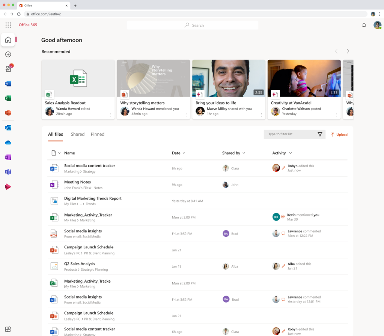Open OneNote from the left sidebar
Viewport: 384px width, 336px height.
(8, 157)
